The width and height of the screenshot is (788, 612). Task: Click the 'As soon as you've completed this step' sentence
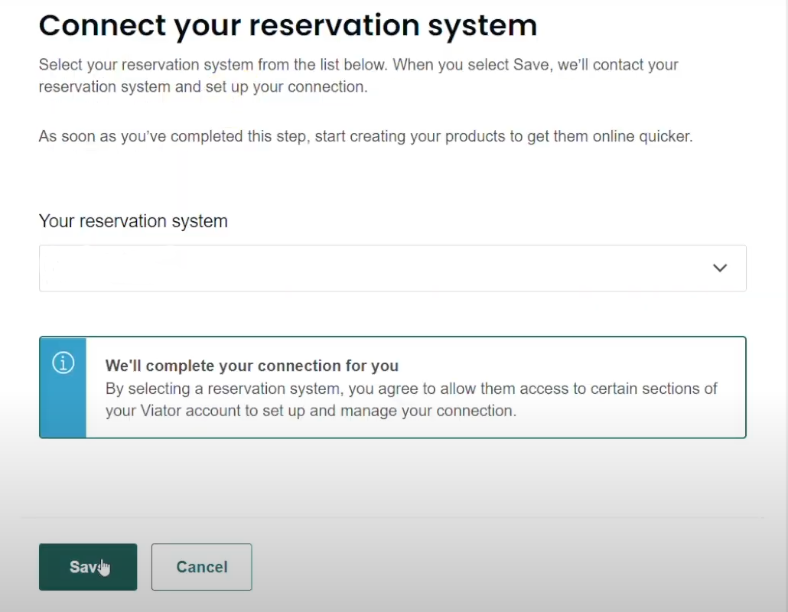point(366,136)
